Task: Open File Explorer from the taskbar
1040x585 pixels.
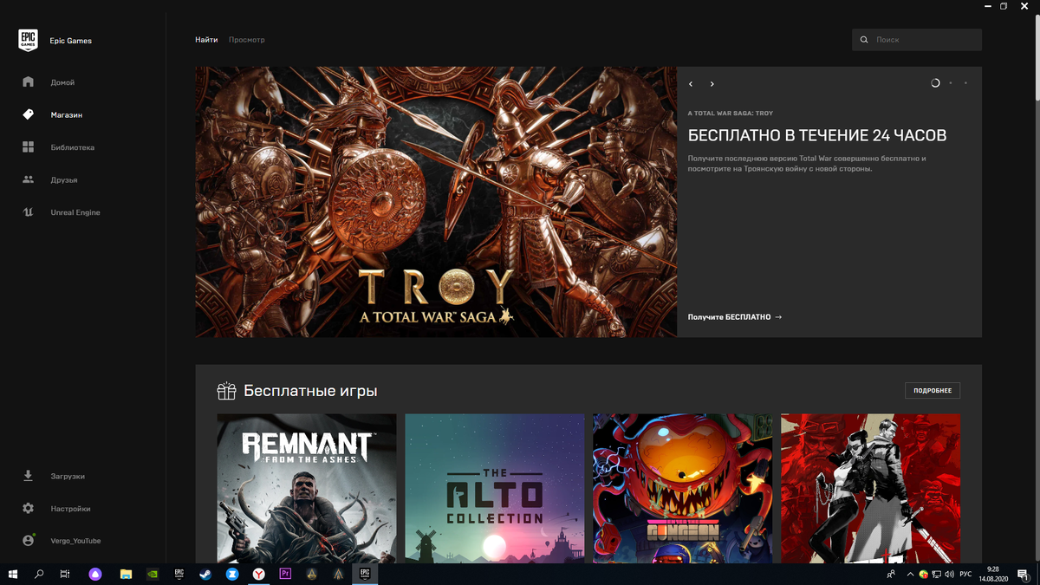Action: pyautogui.click(x=126, y=574)
